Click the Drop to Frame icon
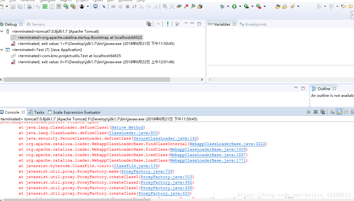The image size is (354, 201). tap(165, 6)
